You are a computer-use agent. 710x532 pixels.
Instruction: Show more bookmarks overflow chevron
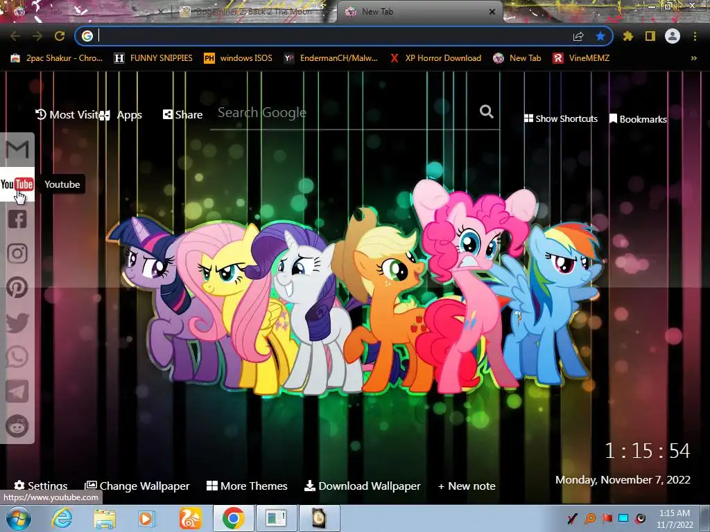(693, 58)
